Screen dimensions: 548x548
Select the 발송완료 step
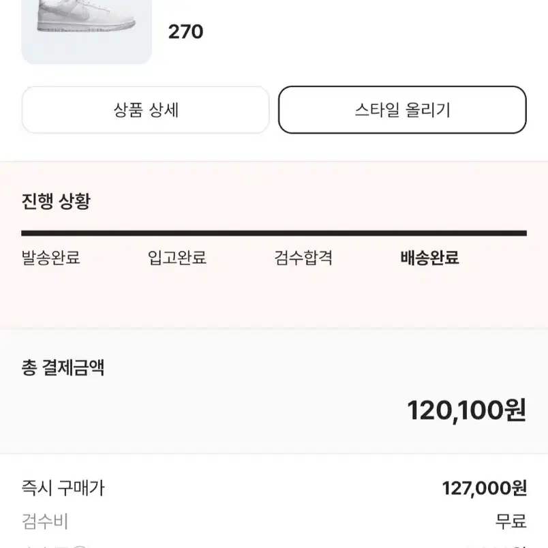pos(50,258)
